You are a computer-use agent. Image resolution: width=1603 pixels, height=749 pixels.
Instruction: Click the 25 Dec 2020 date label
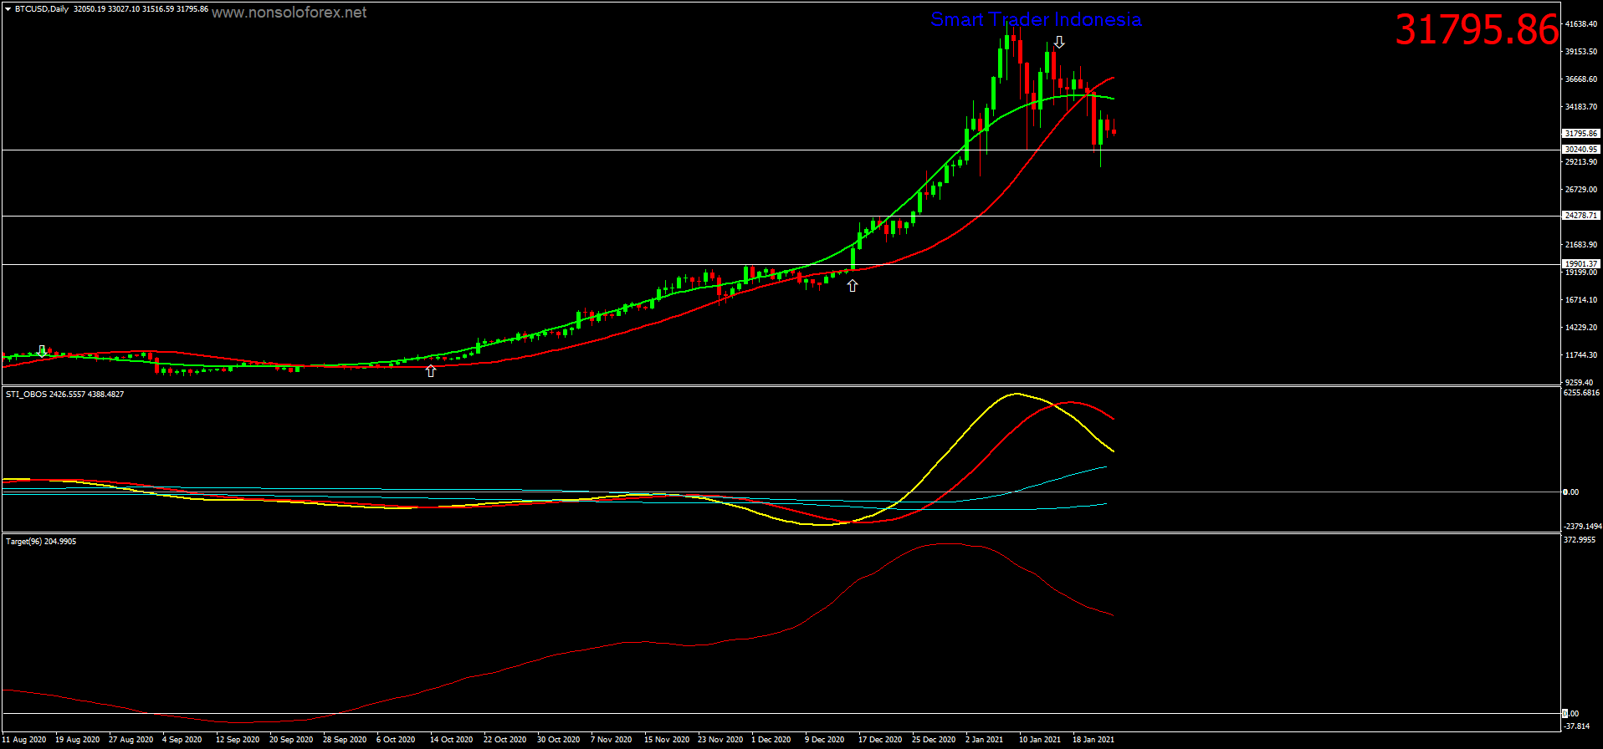tap(934, 740)
